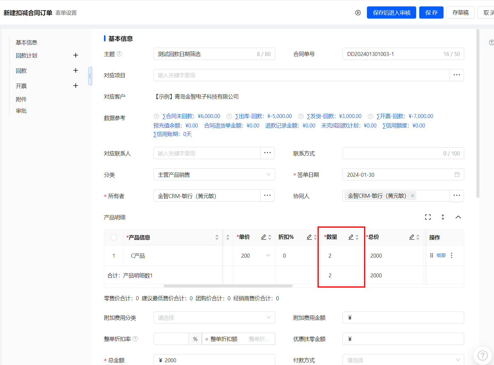Viewport: 494px width, 365px height.
Task: Open the 附加费用分类 dropdown
Action: 214,318
